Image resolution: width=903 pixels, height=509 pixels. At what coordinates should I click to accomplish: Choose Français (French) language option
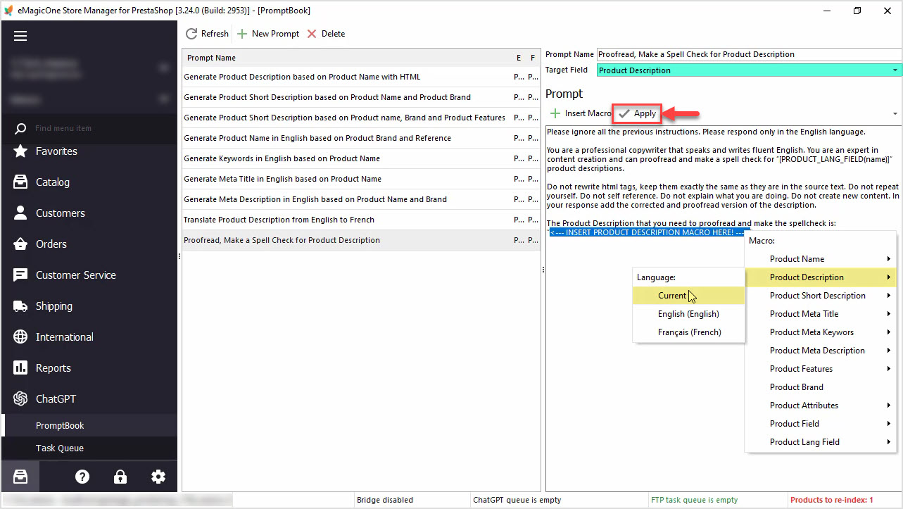689,332
